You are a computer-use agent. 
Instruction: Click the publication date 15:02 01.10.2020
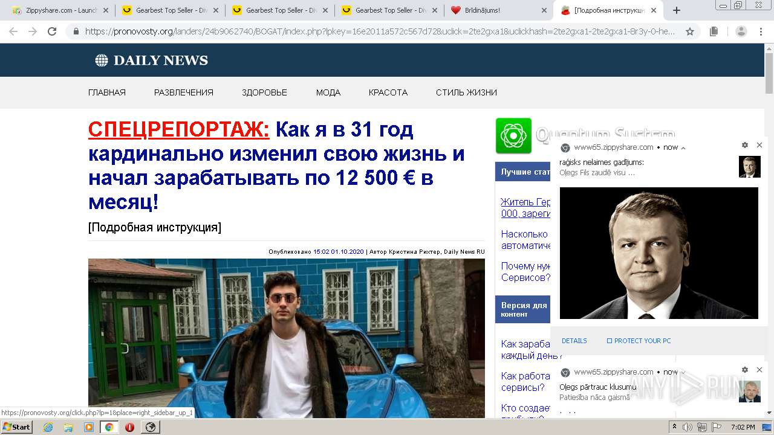click(x=339, y=251)
